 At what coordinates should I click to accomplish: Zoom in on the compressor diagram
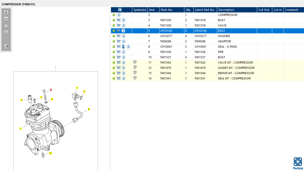pos(6,12)
